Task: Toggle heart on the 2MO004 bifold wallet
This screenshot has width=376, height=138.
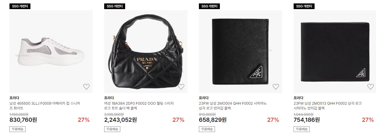Action: click(276, 87)
